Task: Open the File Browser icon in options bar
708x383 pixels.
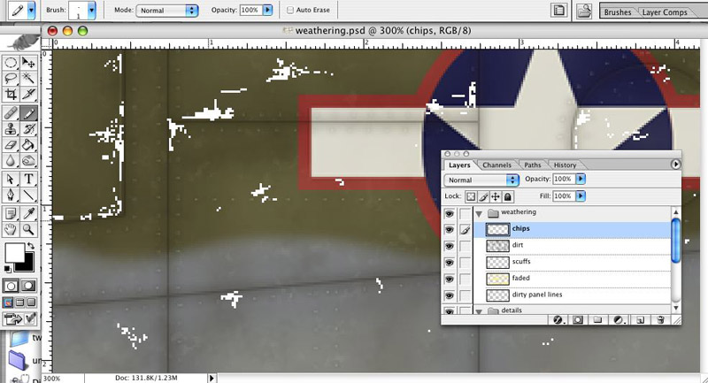Action: click(x=584, y=11)
